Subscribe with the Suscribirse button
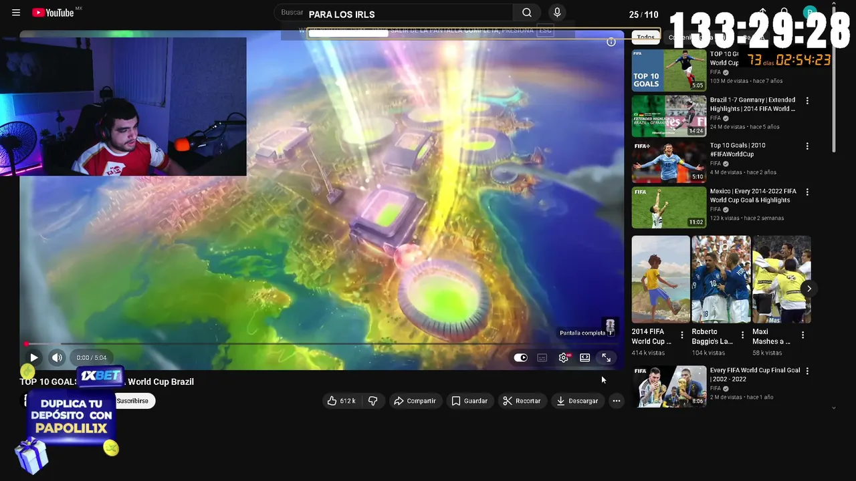The height and width of the screenshot is (481, 856). click(x=132, y=401)
